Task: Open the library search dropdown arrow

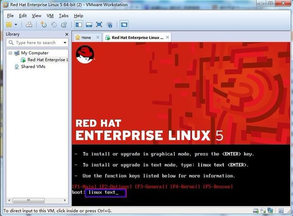Action: point(65,43)
